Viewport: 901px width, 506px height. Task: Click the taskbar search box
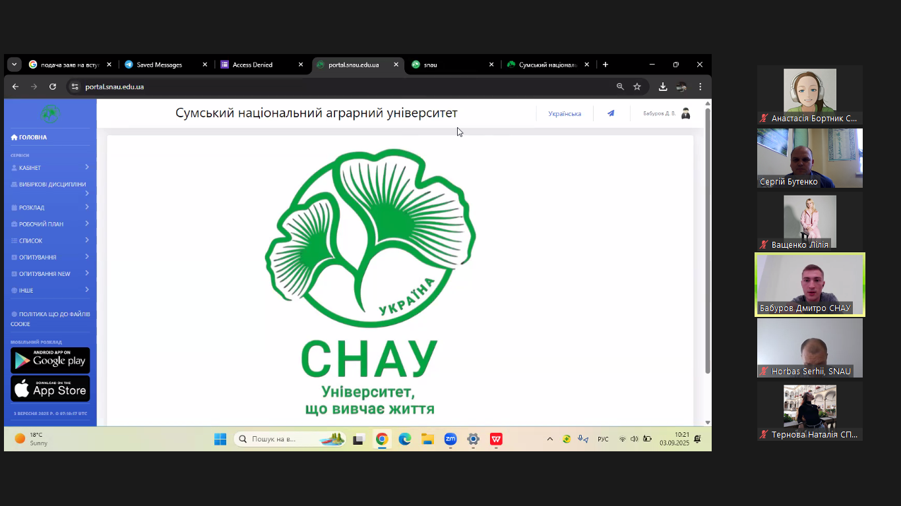[291, 439]
